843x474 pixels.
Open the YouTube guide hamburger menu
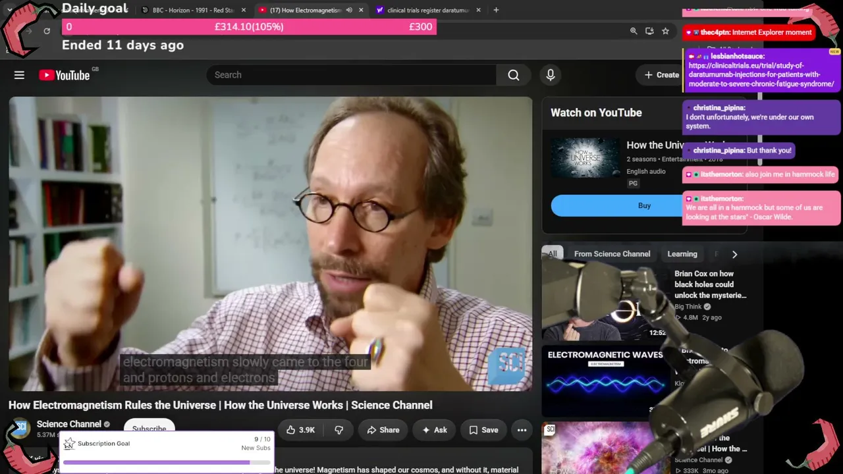(x=19, y=75)
